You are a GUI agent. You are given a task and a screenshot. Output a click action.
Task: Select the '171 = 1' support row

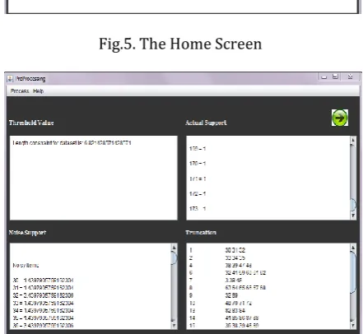[198, 179]
